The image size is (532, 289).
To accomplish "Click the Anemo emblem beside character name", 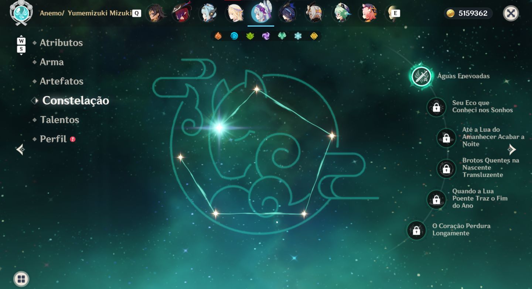I will click(21, 13).
